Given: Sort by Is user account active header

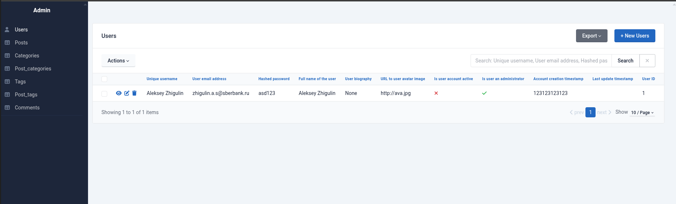Looking at the screenshot, I should tap(454, 79).
